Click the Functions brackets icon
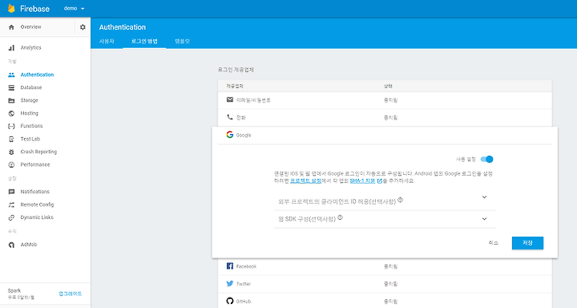This screenshot has width=577, height=308. (x=11, y=126)
